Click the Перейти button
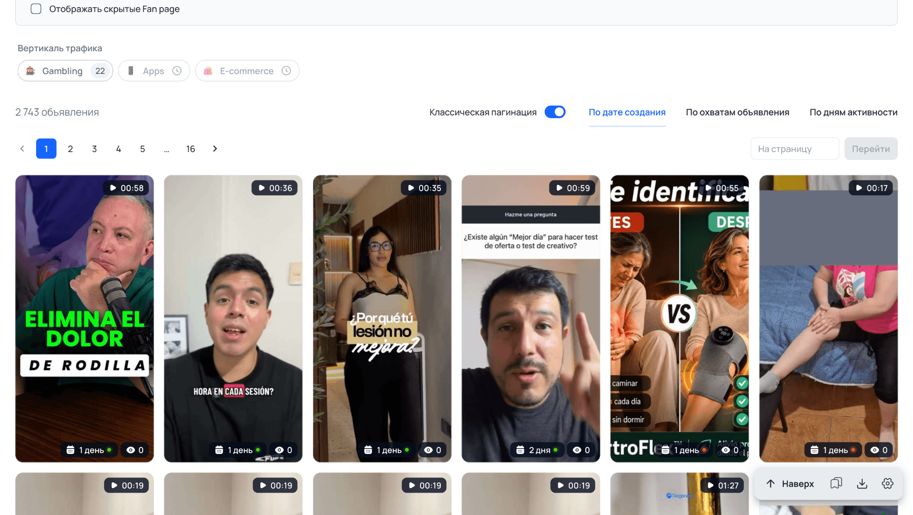Screen dimensions: 913x515 pyautogui.click(x=871, y=149)
